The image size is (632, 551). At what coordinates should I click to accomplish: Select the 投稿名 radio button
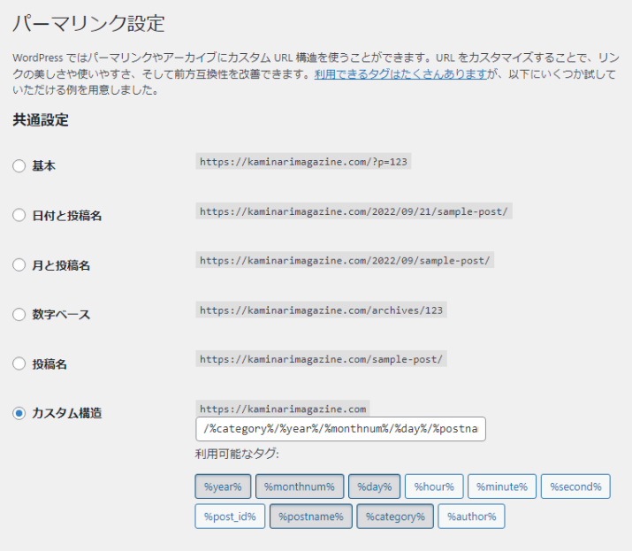pos(19,364)
